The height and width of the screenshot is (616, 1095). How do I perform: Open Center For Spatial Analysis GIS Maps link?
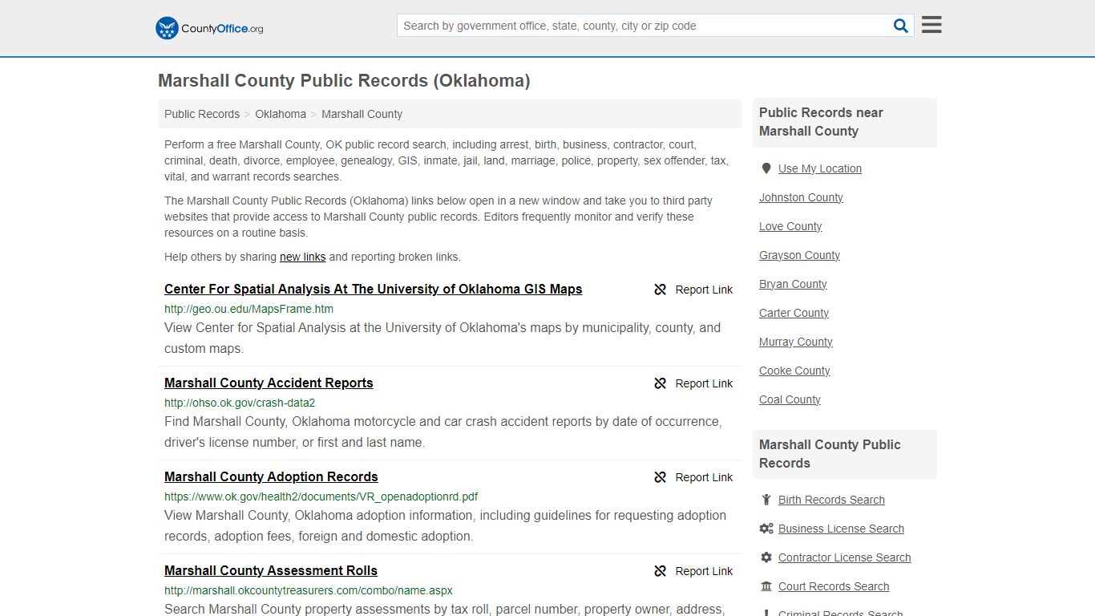click(x=374, y=289)
